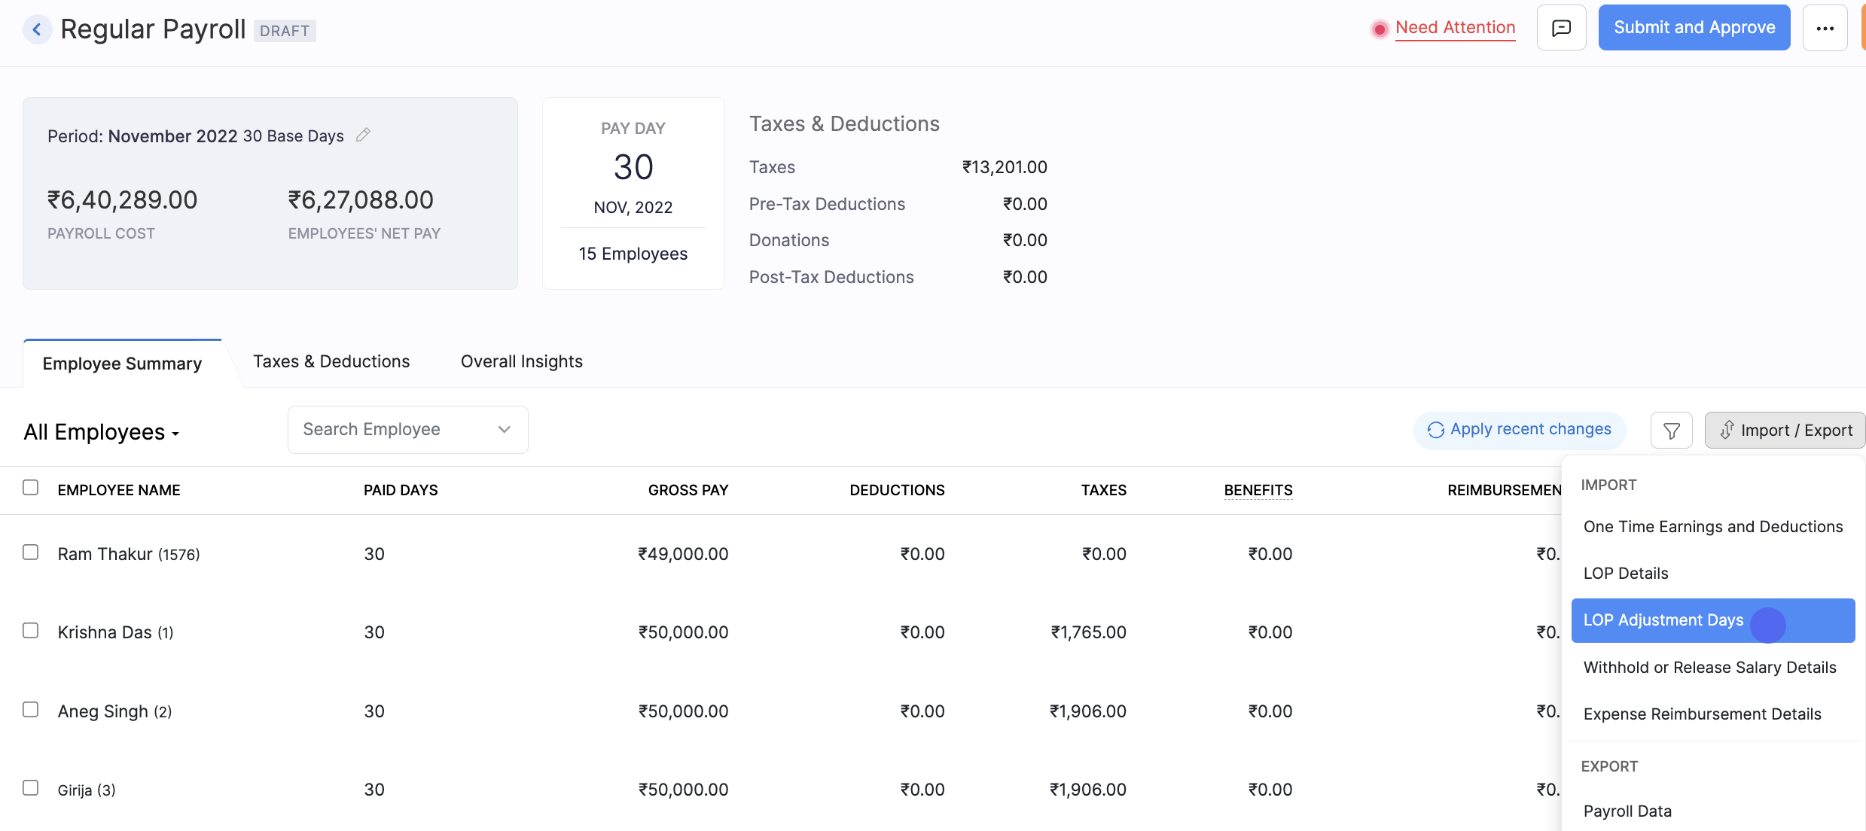Tick the select-all employees header checkbox
1866x831 pixels.
[31, 488]
